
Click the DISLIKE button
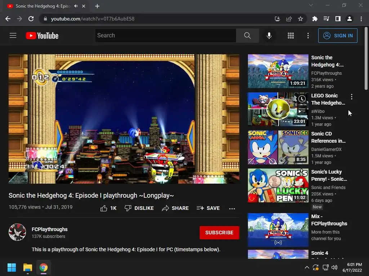pyautogui.click(x=139, y=208)
